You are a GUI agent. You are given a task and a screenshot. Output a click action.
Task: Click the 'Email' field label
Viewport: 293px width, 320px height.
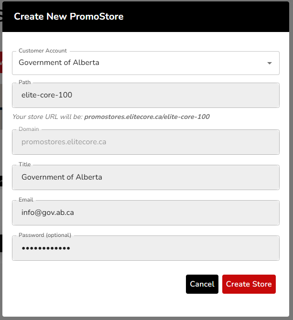(26, 200)
